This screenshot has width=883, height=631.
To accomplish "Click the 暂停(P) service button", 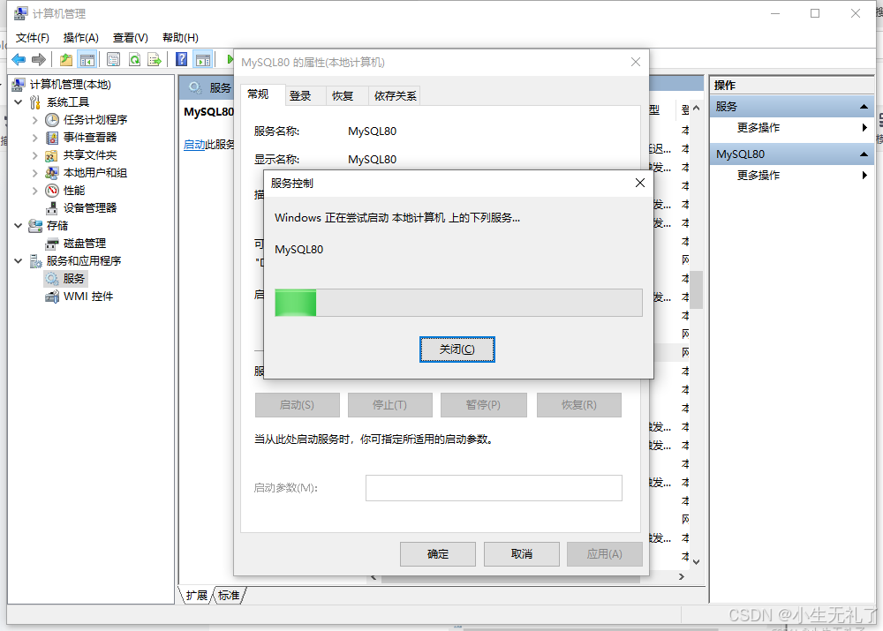I will (x=484, y=405).
